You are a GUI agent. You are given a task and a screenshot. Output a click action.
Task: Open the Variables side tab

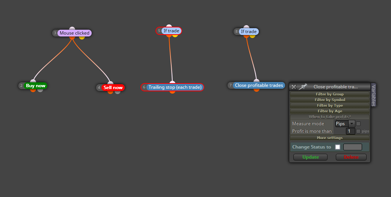pyautogui.click(x=373, y=95)
